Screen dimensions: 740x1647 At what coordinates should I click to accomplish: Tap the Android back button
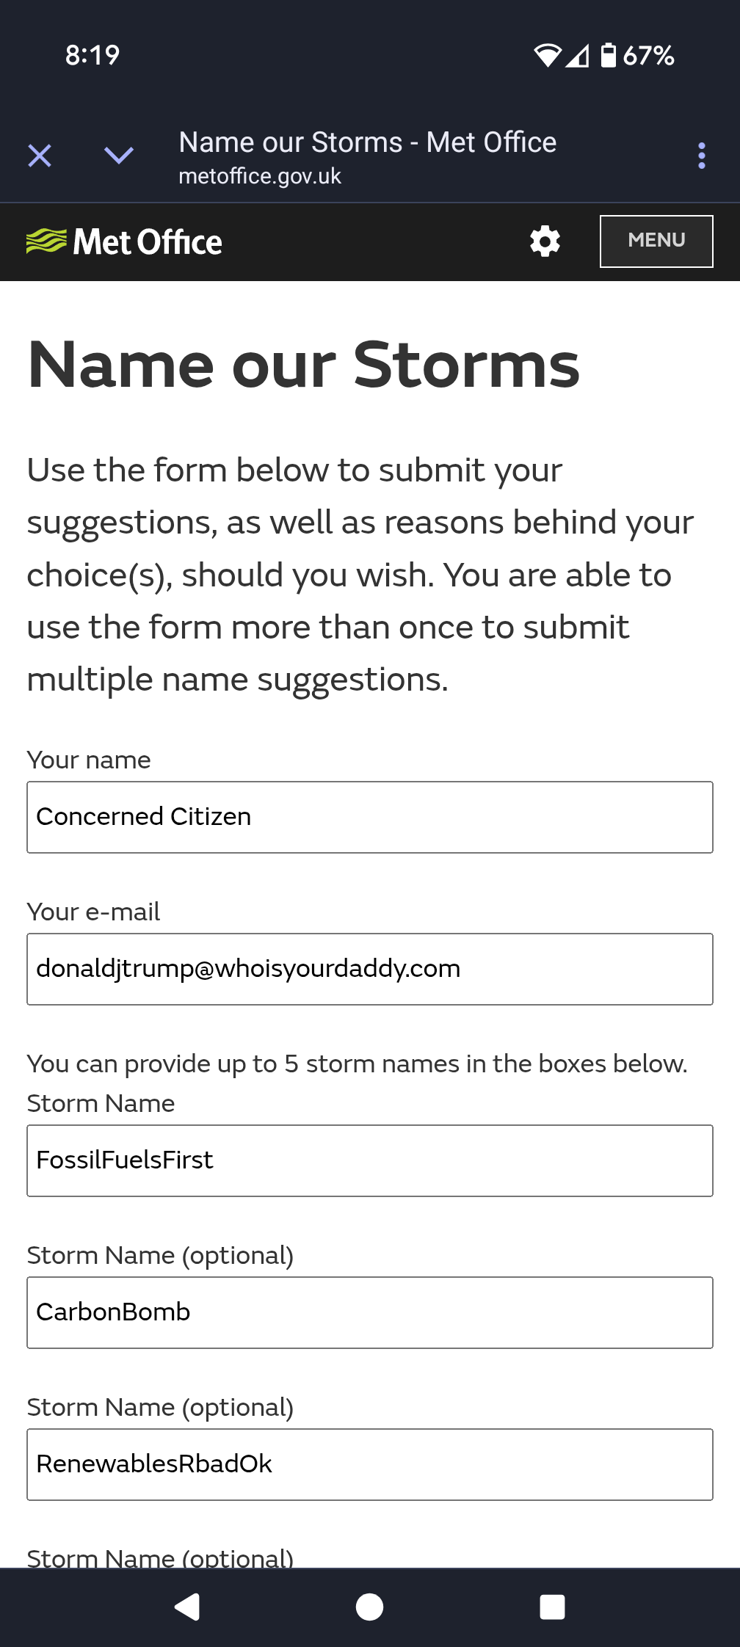tap(187, 1607)
